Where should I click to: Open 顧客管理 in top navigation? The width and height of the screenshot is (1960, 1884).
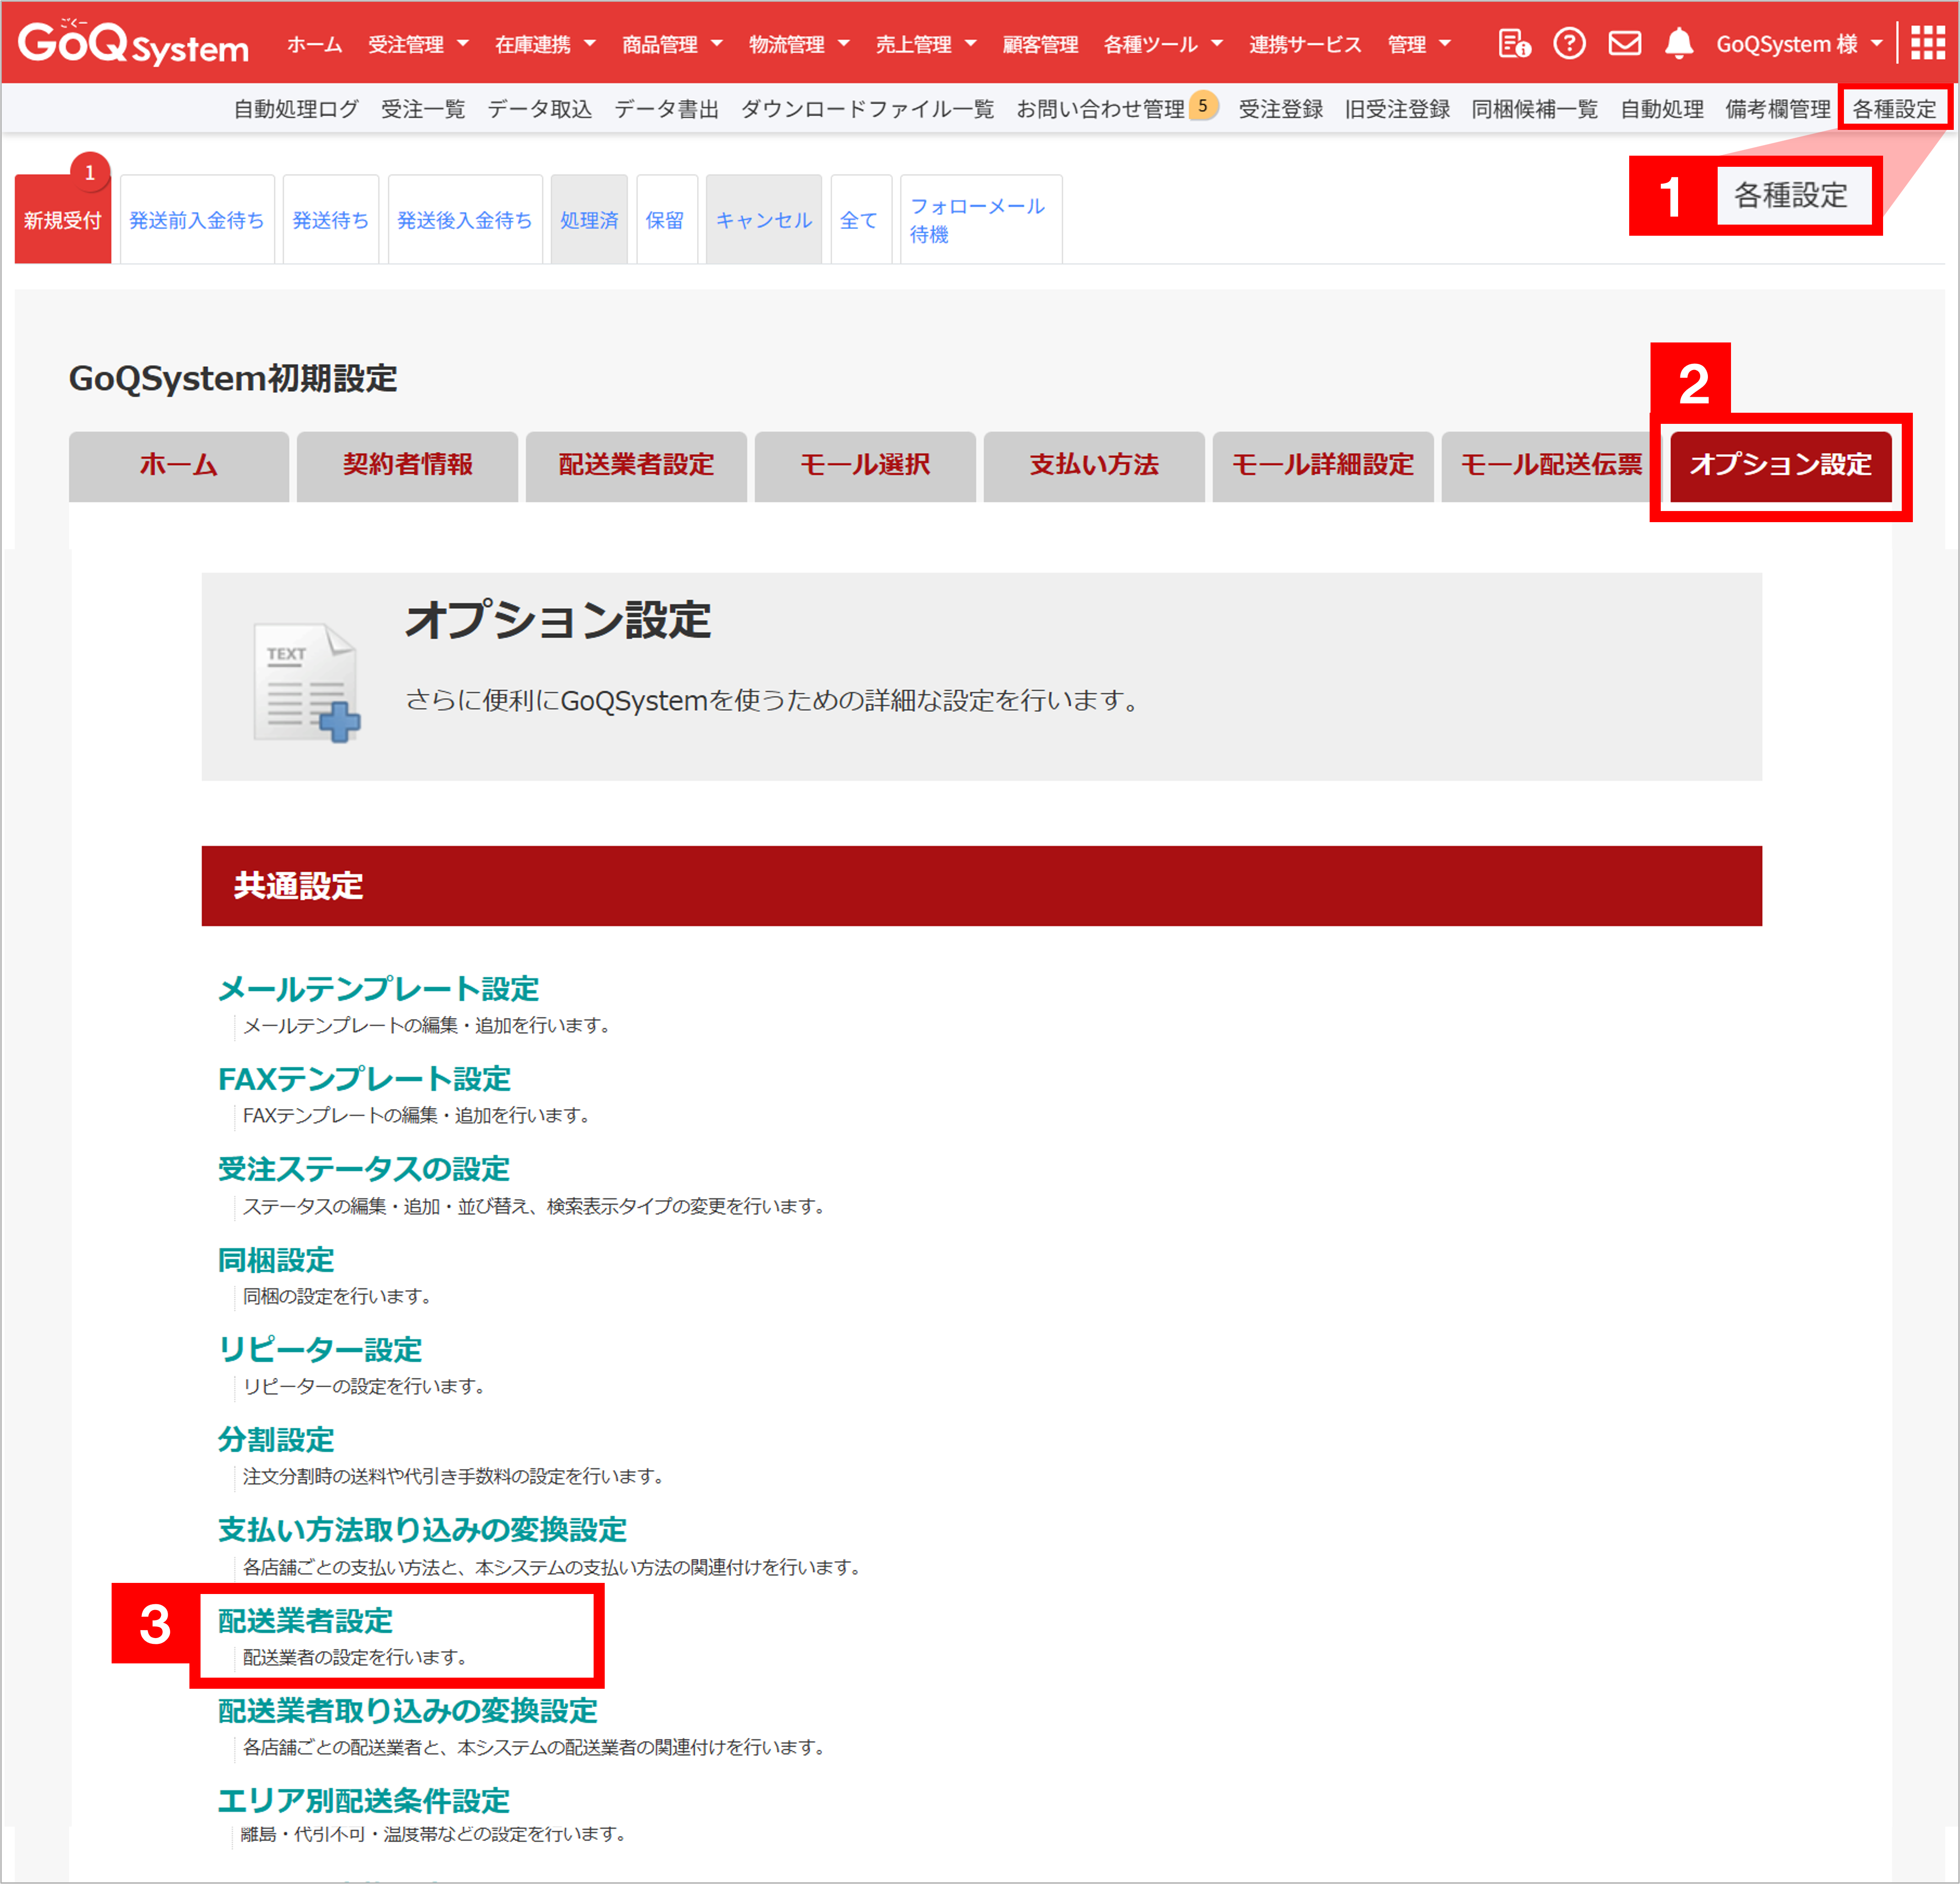tap(1040, 44)
